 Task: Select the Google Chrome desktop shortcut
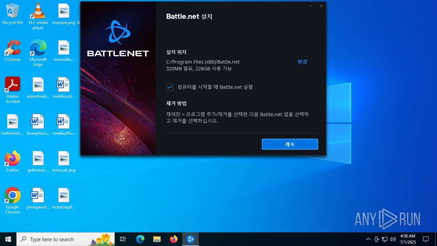pyautogui.click(x=13, y=201)
